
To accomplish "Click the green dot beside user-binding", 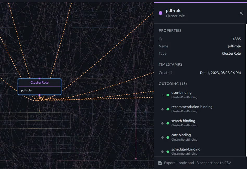I will [168, 95].
